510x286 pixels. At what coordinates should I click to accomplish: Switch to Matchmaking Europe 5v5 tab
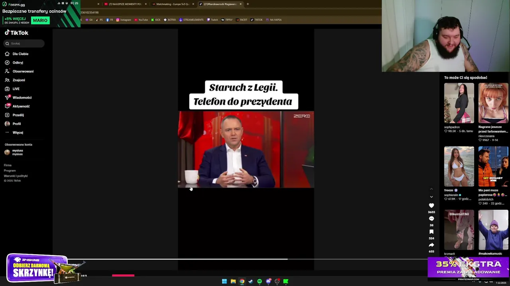pyautogui.click(x=173, y=4)
